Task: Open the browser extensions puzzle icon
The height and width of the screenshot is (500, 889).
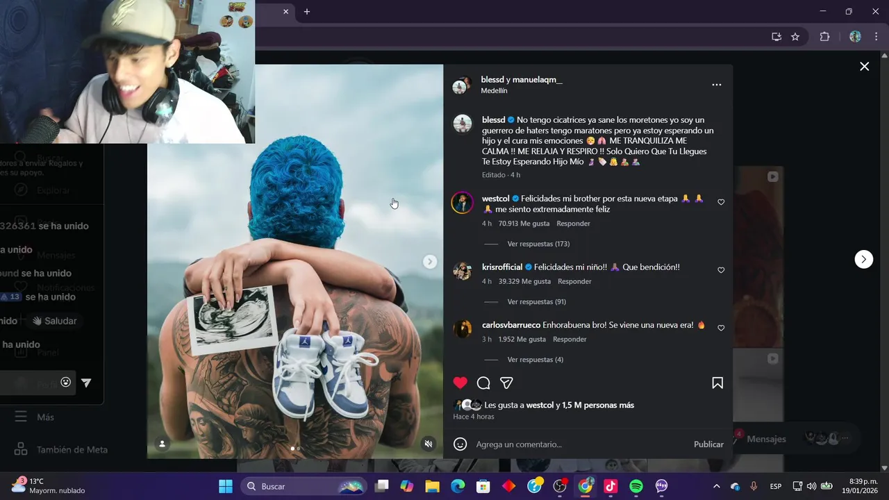Action: (x=824, y=37)
